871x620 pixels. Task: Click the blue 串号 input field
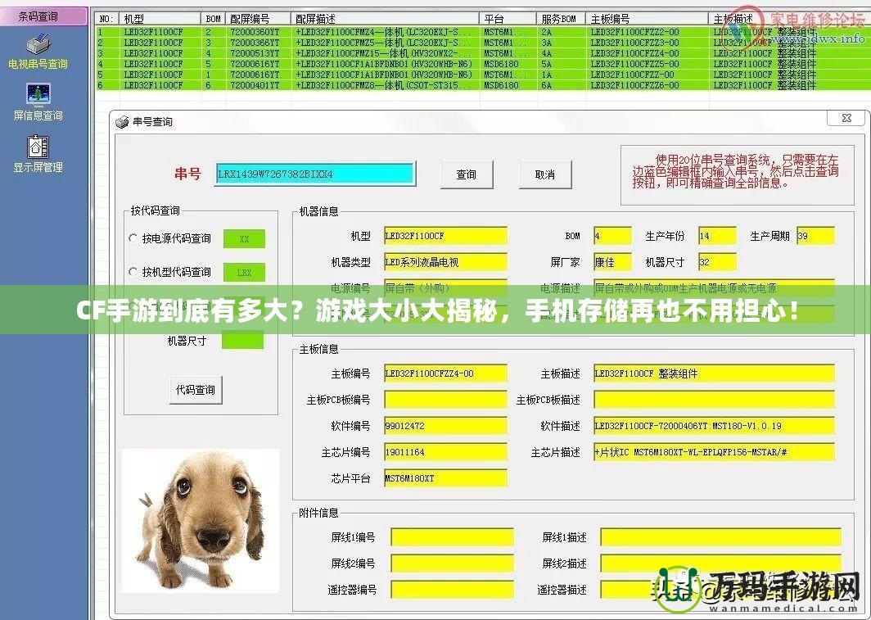click(315, 174)
